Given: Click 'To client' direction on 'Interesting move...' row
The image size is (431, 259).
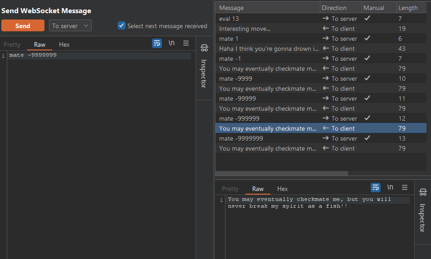Looking at the screenshot, I should tap(338, 29).
